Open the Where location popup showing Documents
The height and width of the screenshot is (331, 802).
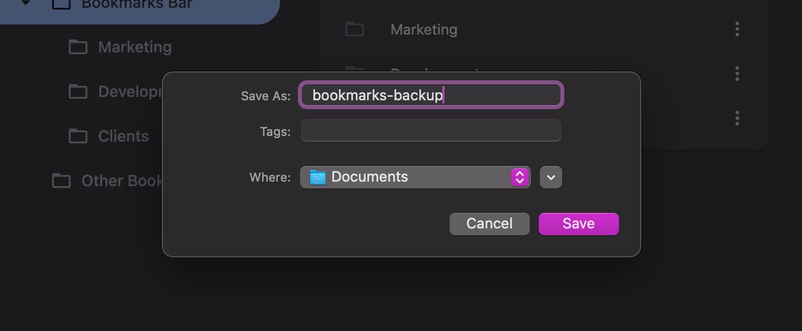point(416,177)
